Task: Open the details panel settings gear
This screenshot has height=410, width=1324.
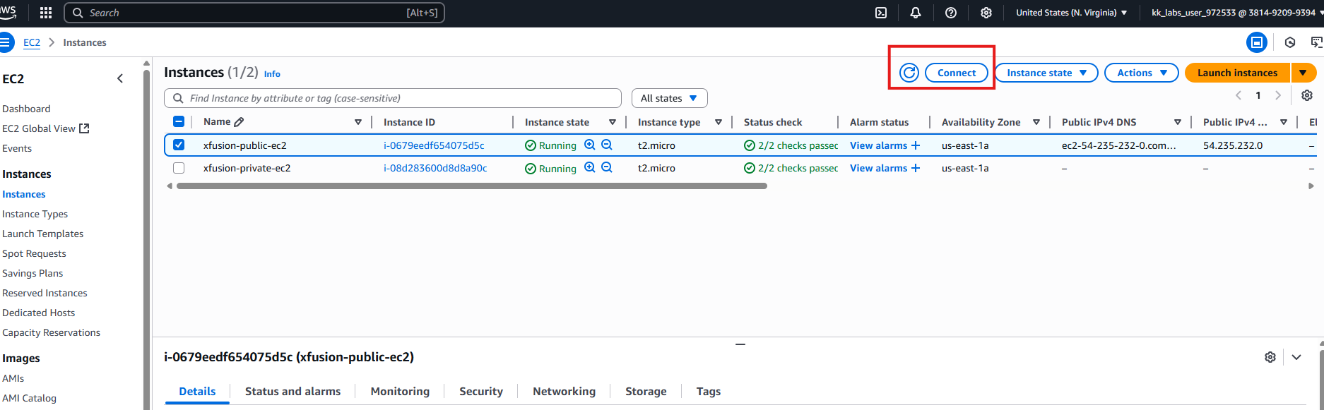Action: coord(1270,357)
